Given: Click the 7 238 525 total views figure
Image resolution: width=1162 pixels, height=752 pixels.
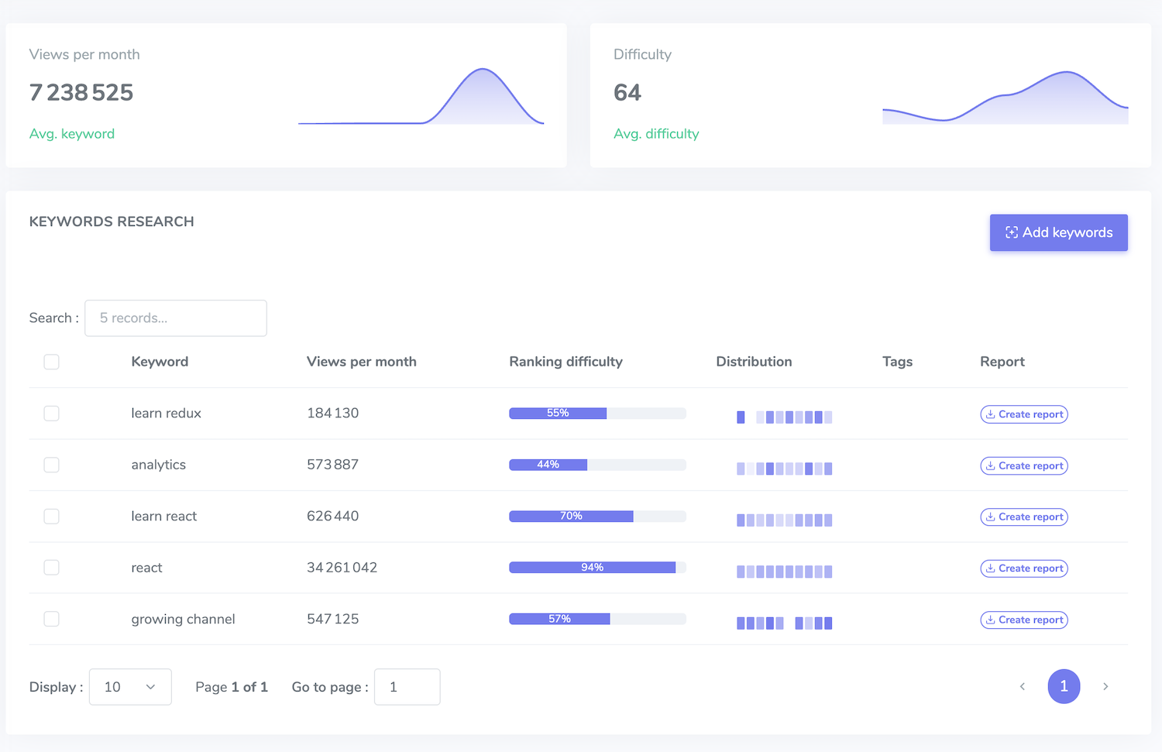Looking at the screenshot, I should pos(81,92).
